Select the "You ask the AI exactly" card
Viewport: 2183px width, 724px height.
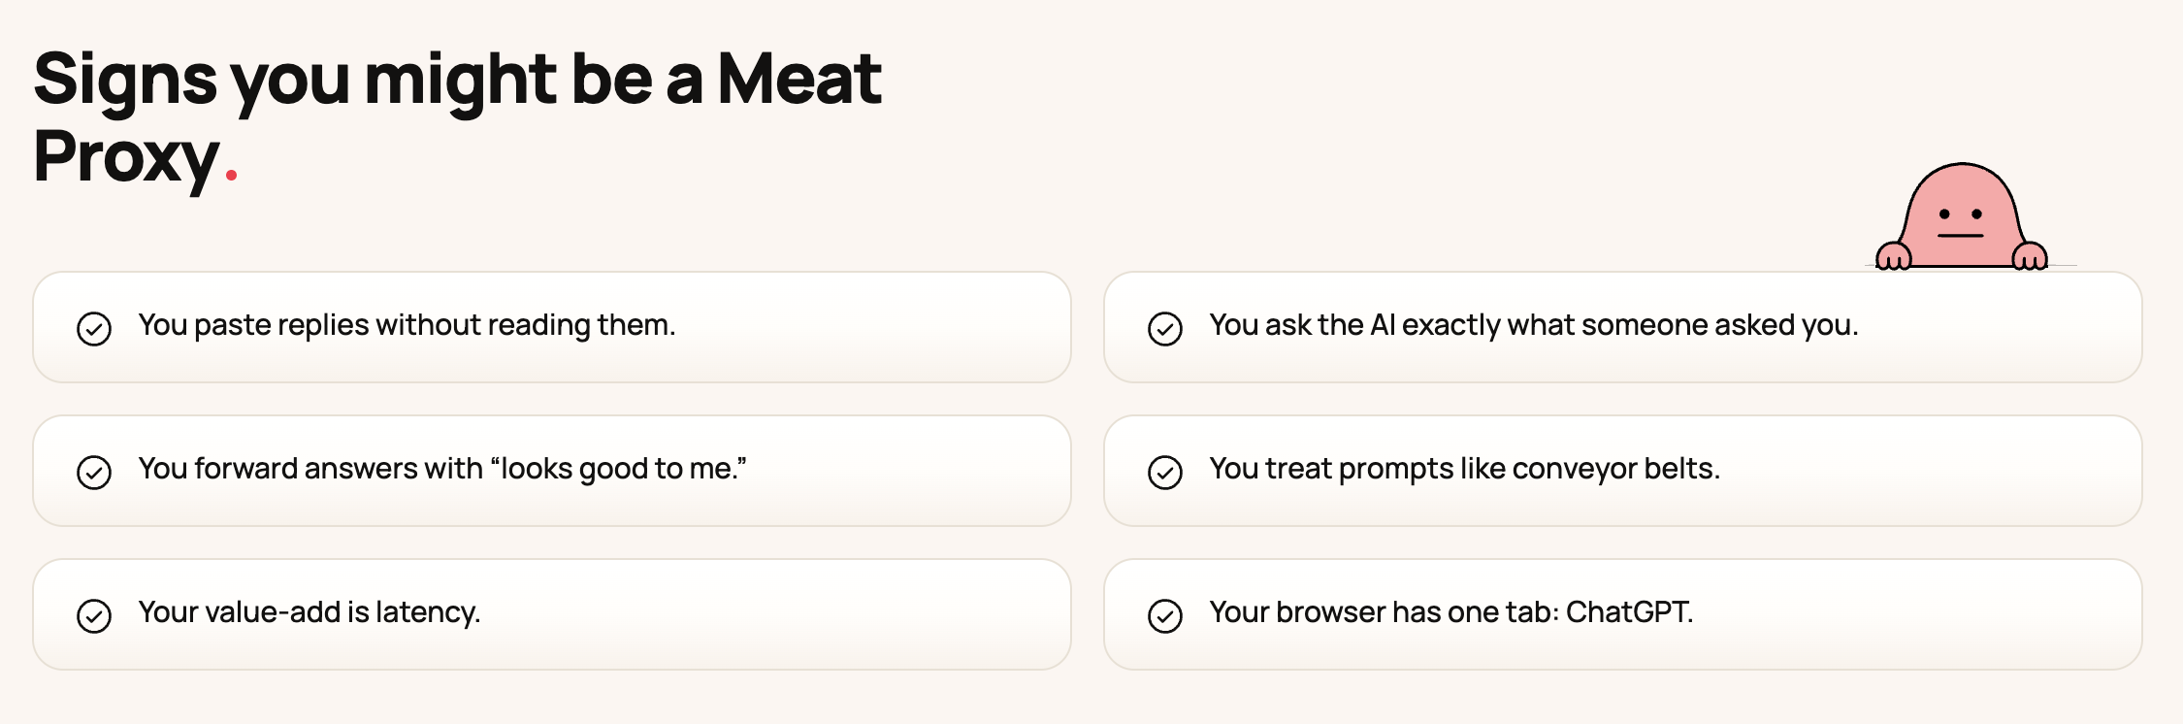[x=1623, y=327]
